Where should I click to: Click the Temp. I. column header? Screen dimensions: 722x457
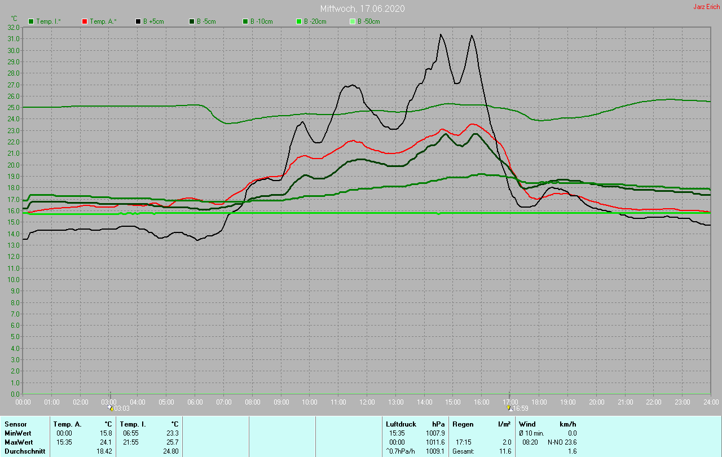pyautogui.click(x=133, y=424)
